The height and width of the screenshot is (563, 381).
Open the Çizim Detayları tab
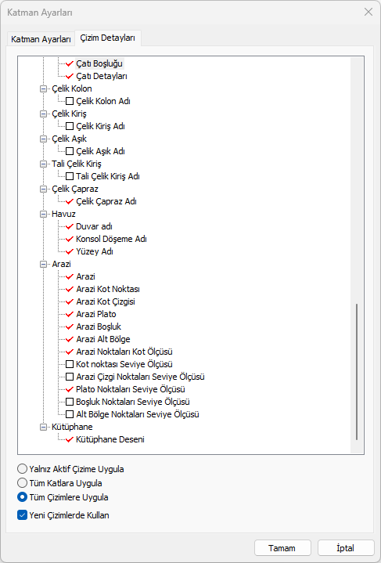108,38
